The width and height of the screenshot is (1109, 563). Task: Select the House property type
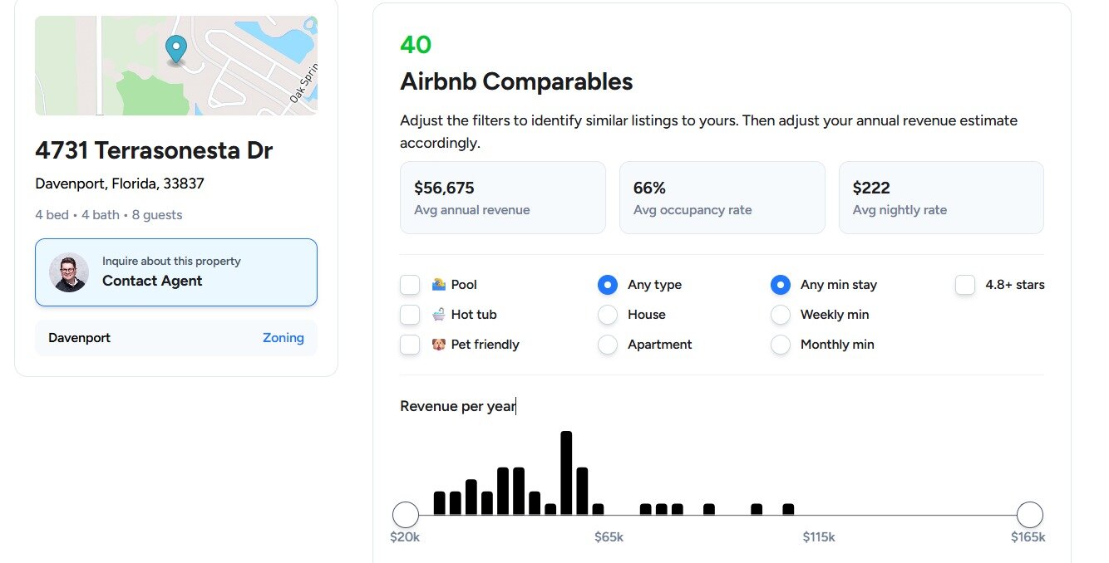pyautogui.click(x=608, y=315)
